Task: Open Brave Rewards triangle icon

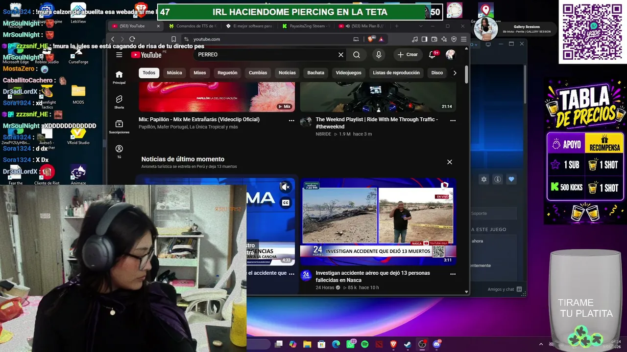Action: click(x=381, y=39)
